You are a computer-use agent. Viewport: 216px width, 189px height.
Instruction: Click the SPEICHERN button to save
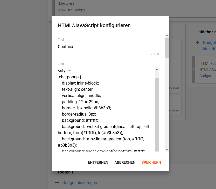(151, 162)
